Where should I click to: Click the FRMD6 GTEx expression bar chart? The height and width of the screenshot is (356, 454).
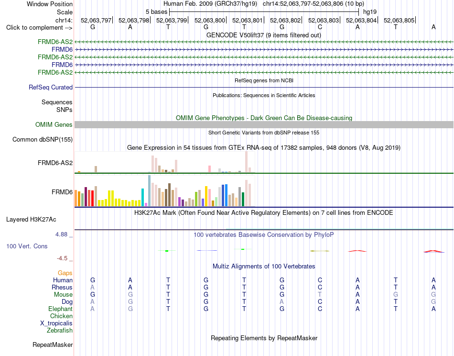pos(165,191)
